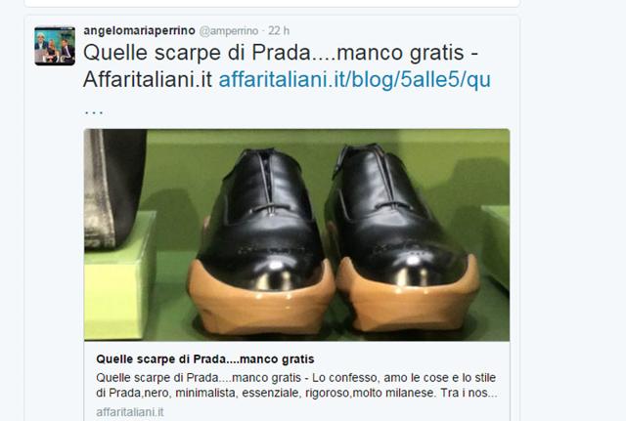
Task: Click the angelomariaperrino display name
Action: coord(139,30)
